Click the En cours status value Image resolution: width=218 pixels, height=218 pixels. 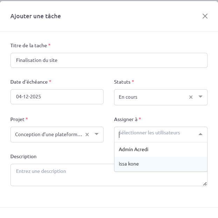tap(128, 97)
